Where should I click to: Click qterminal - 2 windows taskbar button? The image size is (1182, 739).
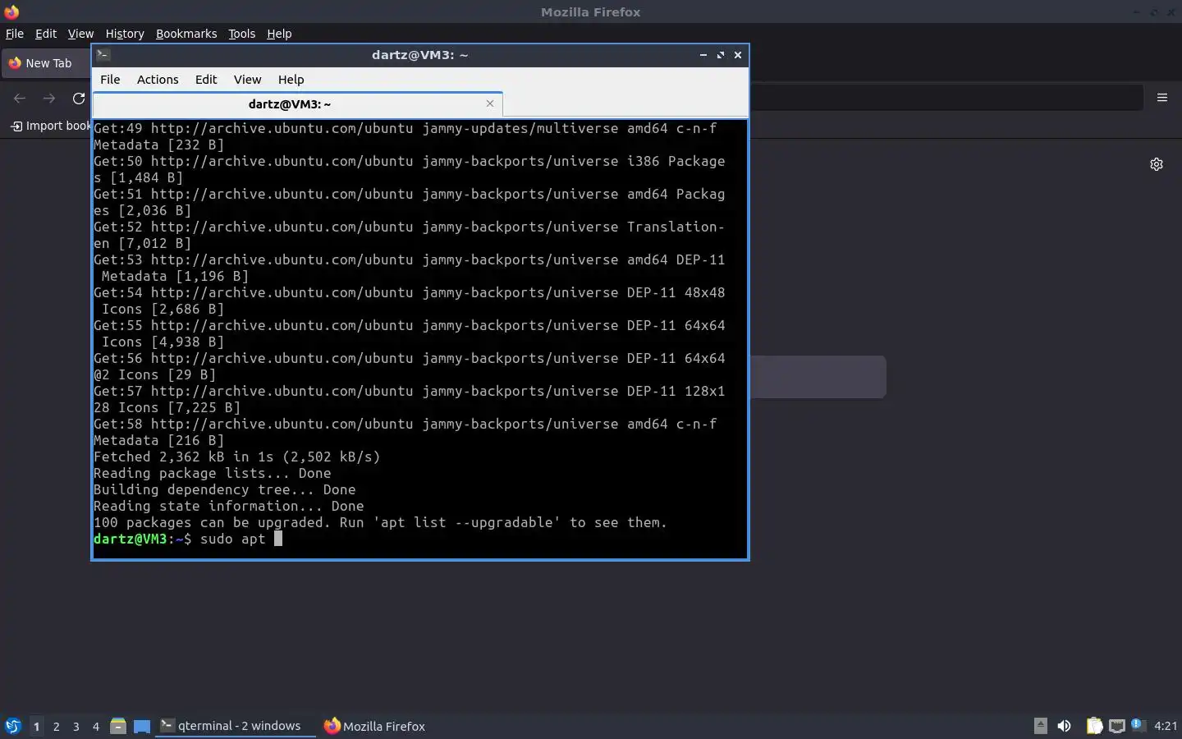(236, 726)
